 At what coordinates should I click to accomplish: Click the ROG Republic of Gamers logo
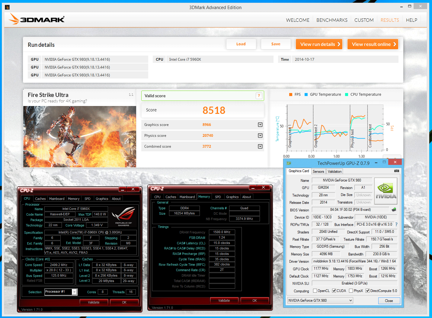(123, 216)
